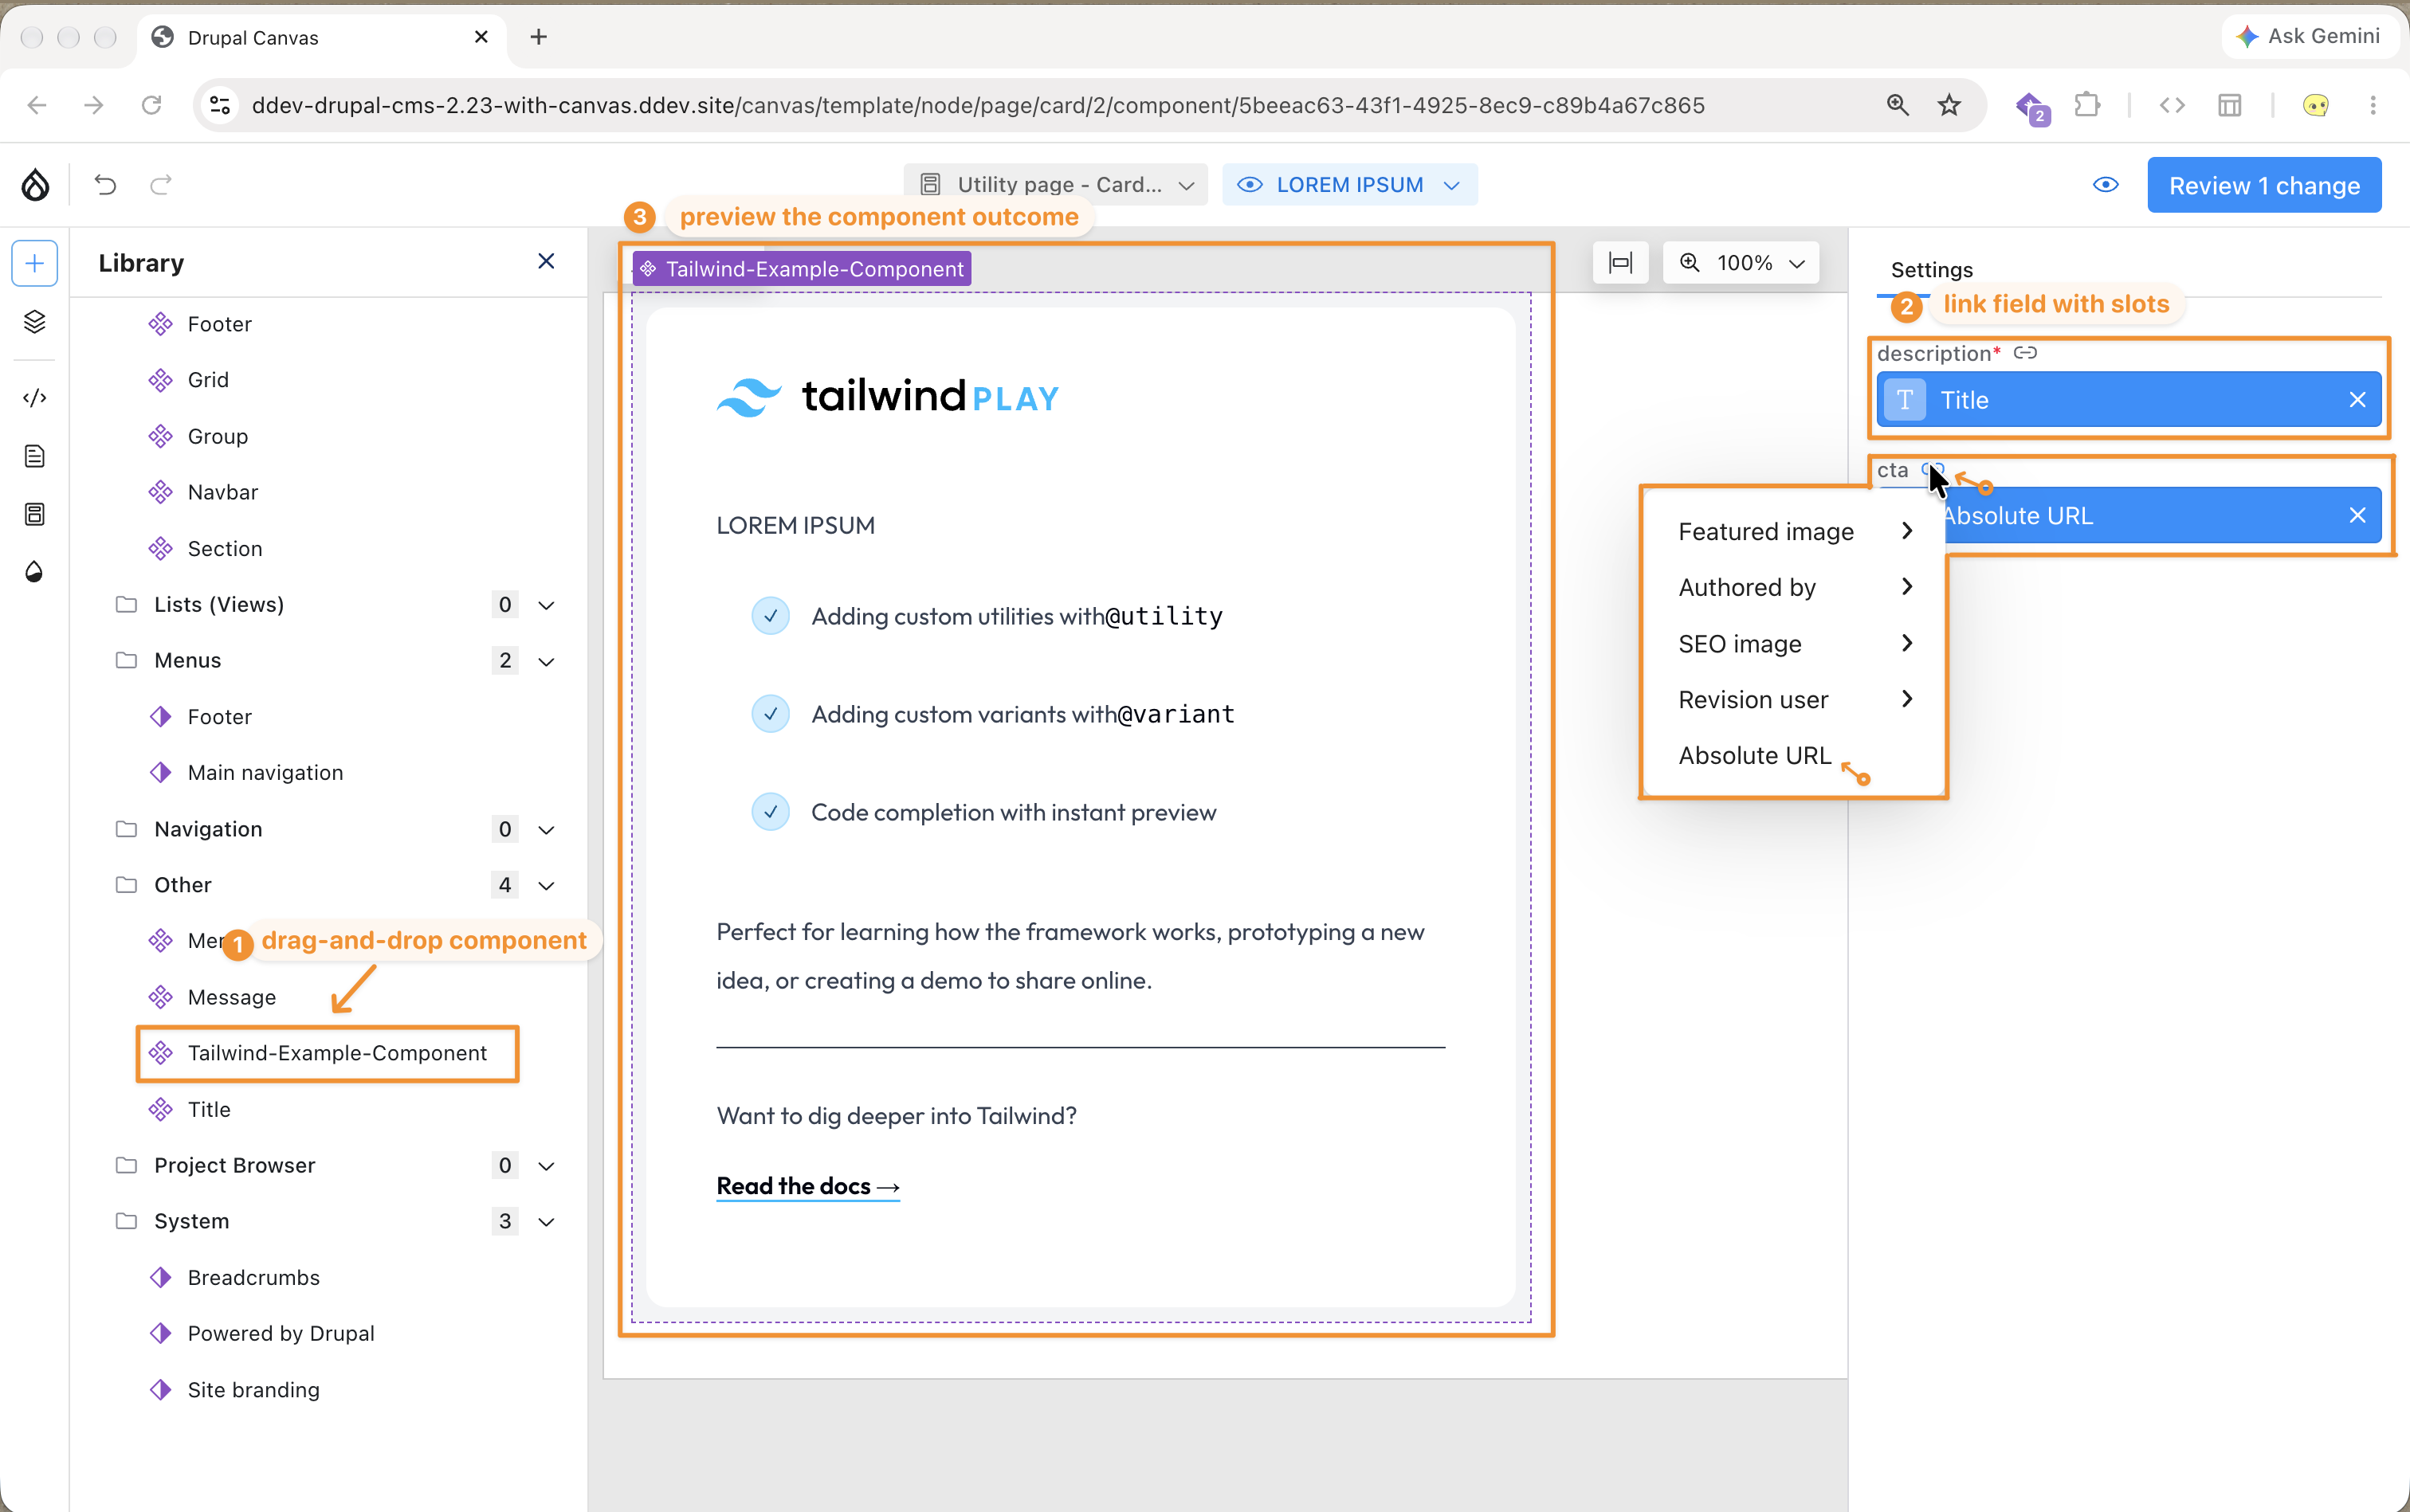Open Chrome three-dot menu
The height and width of the screenshot is (1512, 2410).
coord(2373,105)
